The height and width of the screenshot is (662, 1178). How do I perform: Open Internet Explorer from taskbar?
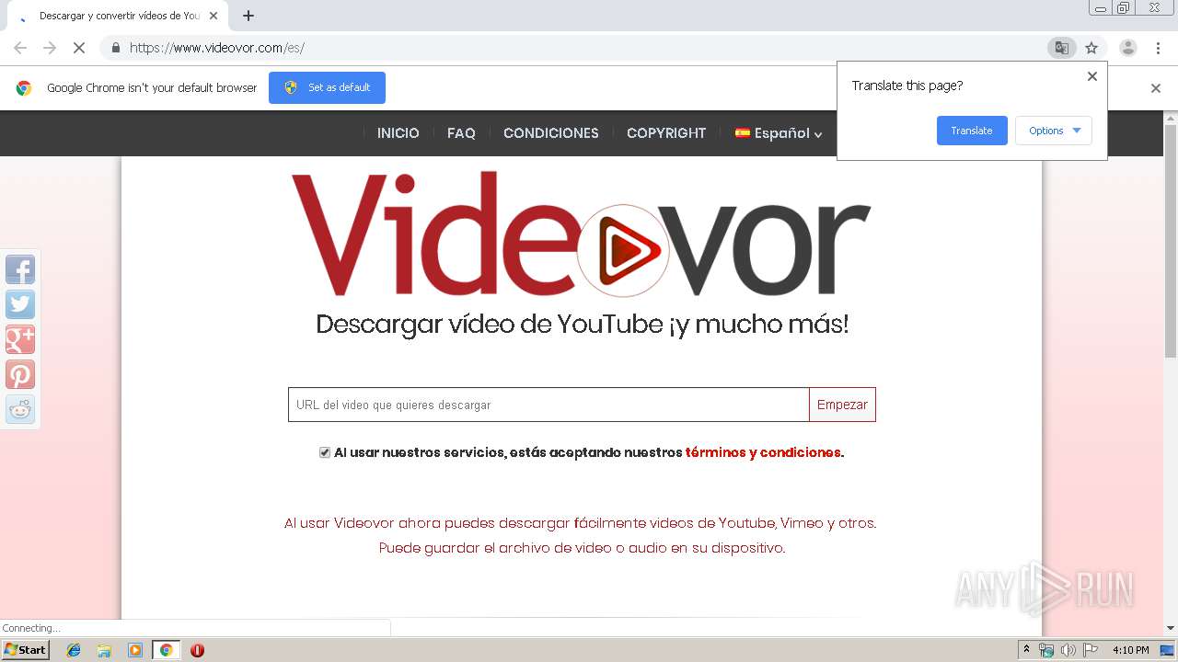click(x=74, y=650)
